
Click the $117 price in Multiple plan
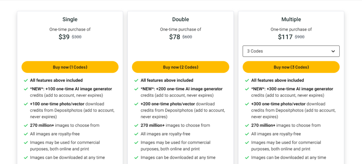(x=285, y=37)
